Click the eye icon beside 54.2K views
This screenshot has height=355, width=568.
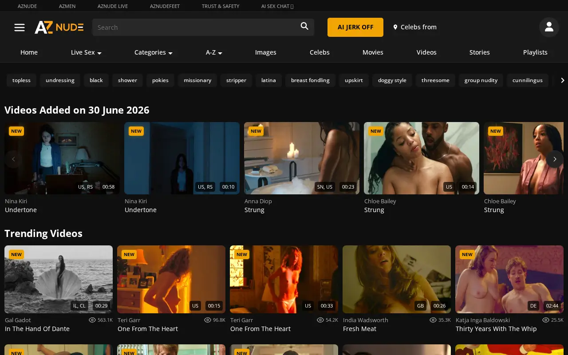click(320, 320)
